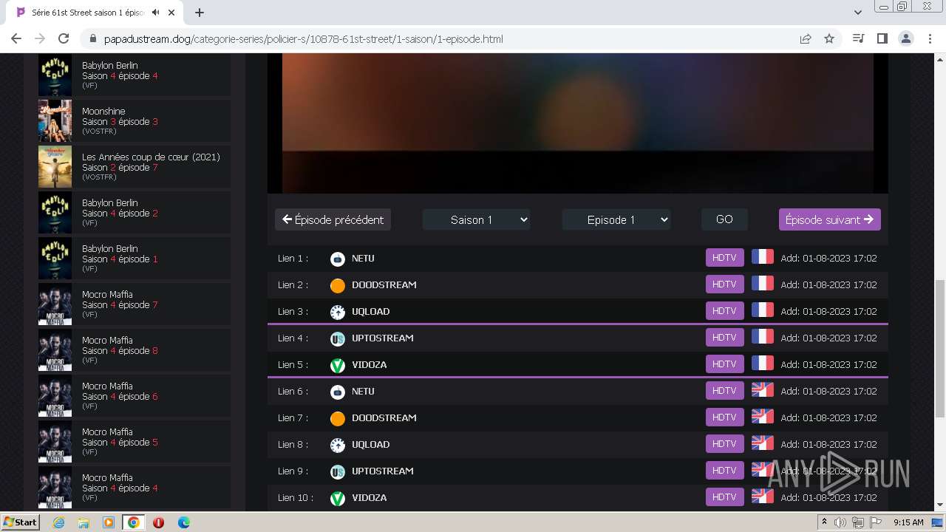Share this page via the share icon

[x=806, y=38]
